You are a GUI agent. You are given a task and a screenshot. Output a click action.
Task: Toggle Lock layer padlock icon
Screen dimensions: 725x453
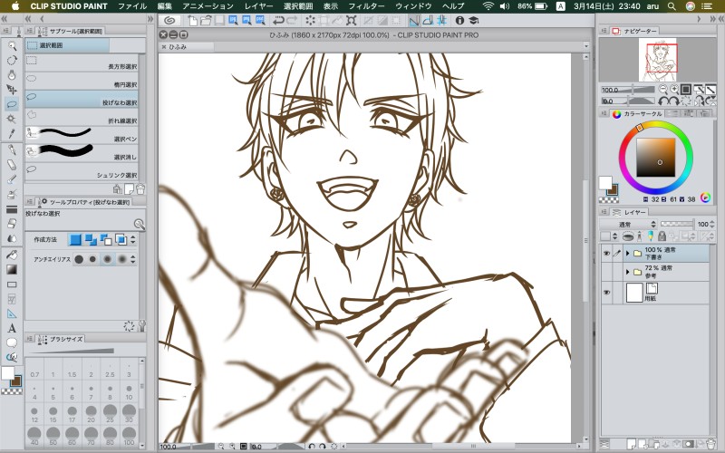click(662, 236)
